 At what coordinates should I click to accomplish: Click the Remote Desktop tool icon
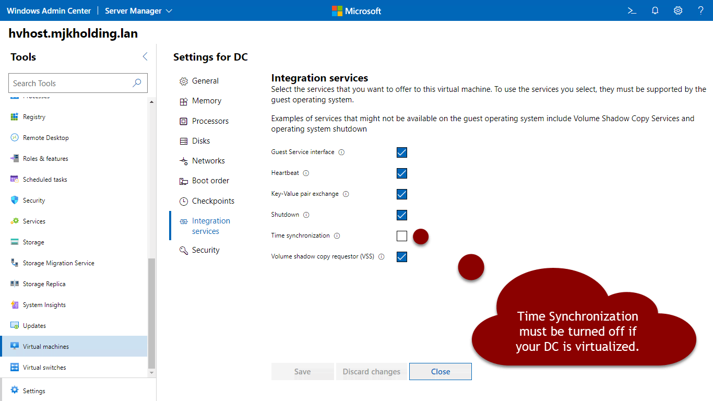tap(15, 138)
